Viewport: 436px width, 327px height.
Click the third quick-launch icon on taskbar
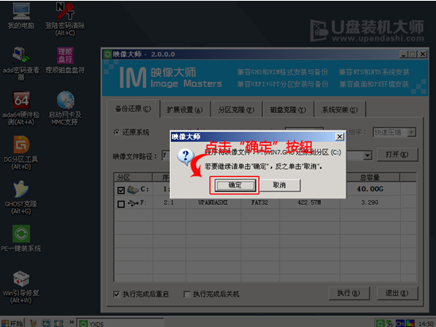pyautogui.click(x=59, y=323)
